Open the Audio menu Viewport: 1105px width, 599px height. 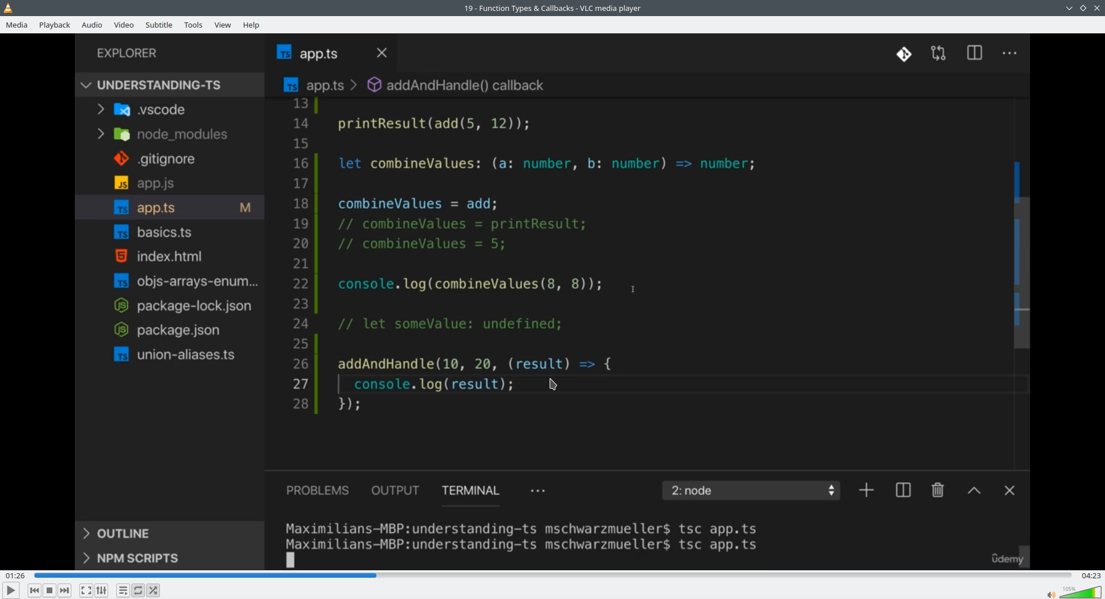tap(92, 25)
